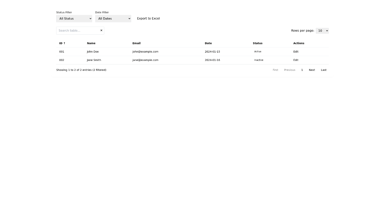Image resolution: width=385 pixels, height=202 pixels.
Task: Sort the table by the Date column
Action: tap(208, 43)
